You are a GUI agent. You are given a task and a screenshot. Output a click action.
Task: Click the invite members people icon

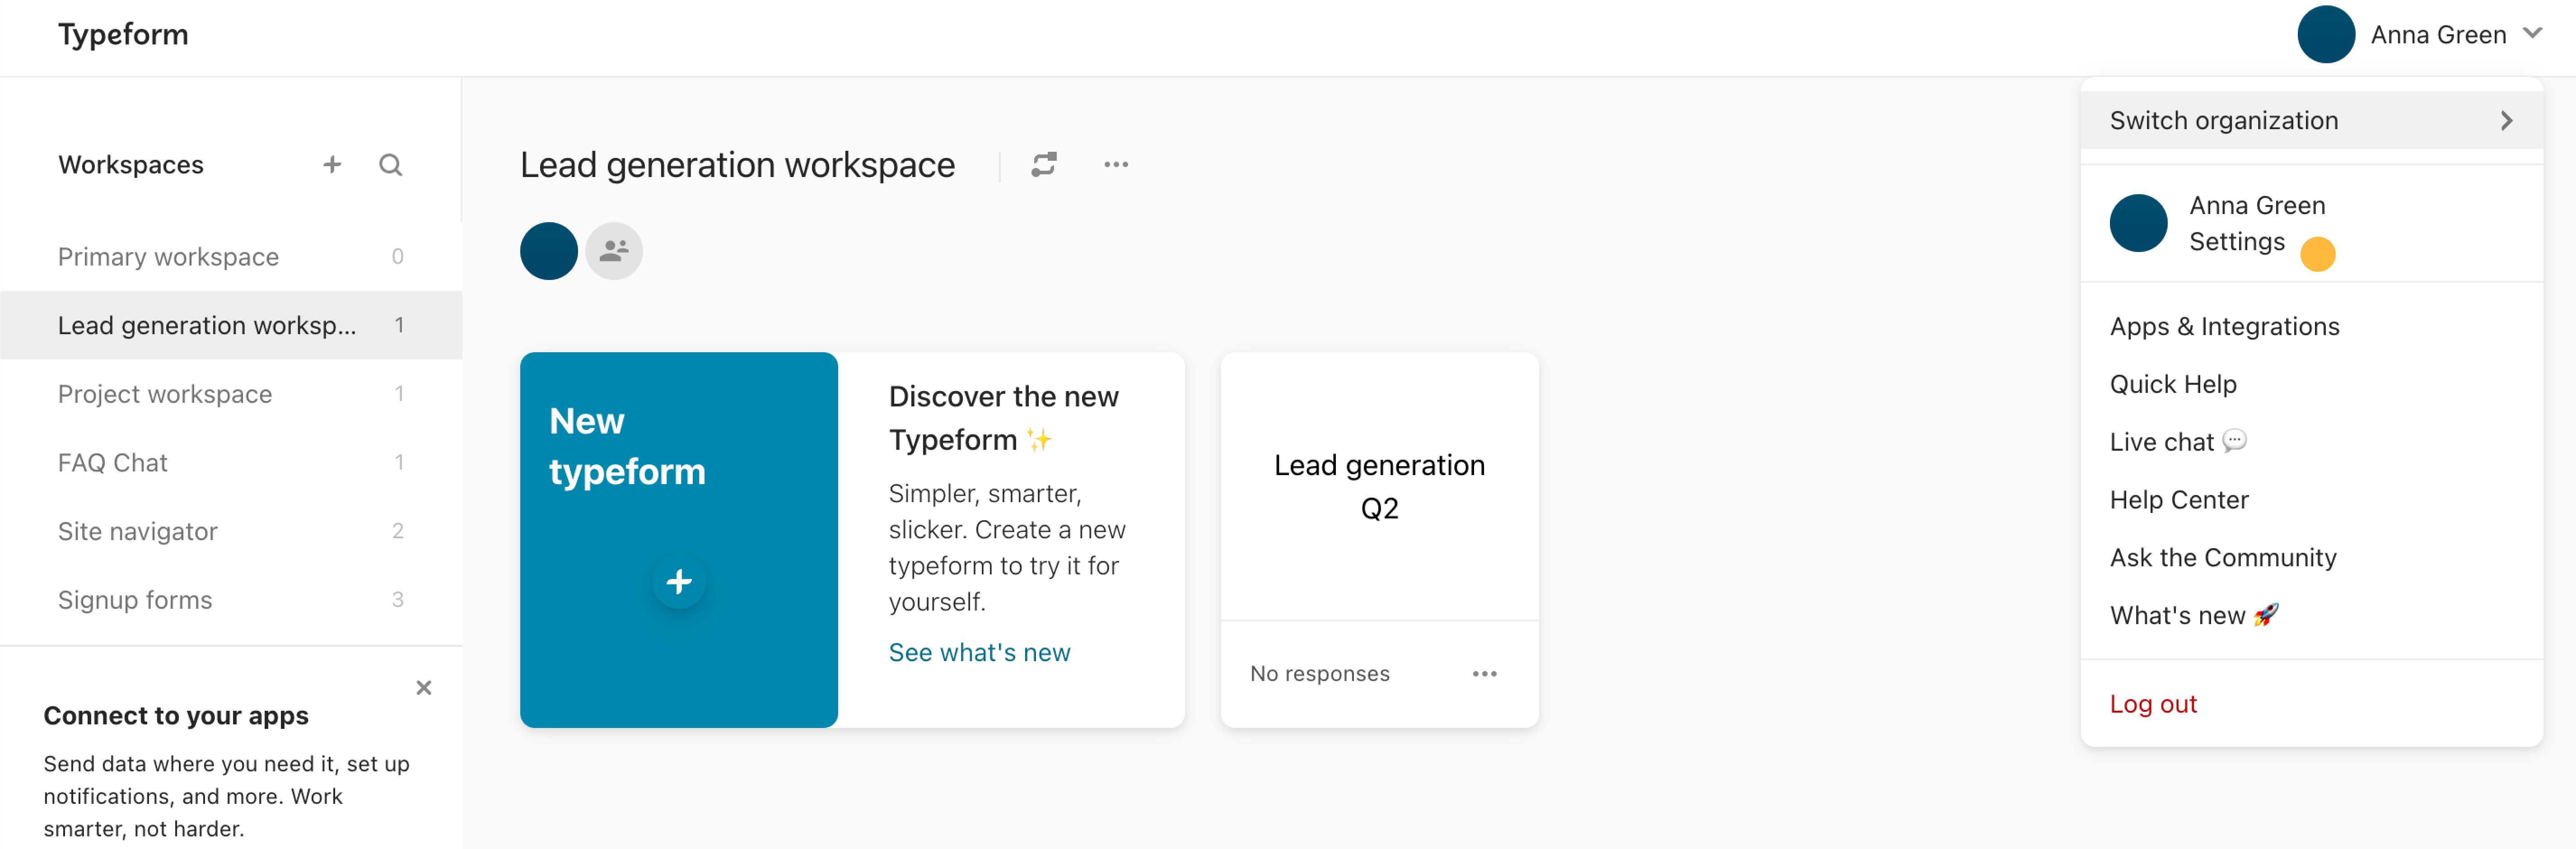[x=614, y=251]
